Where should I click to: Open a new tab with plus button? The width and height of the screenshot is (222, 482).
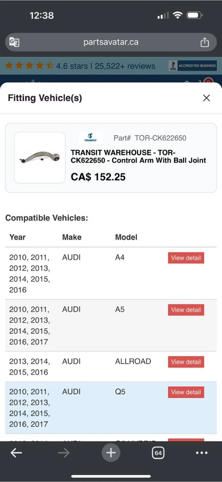pyautogui.click(x=111, y=453)
